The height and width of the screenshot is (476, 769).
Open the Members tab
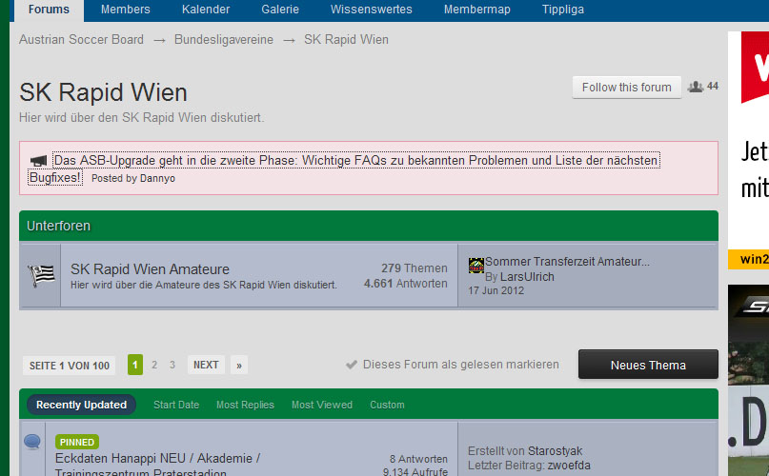tap(126, 10)
